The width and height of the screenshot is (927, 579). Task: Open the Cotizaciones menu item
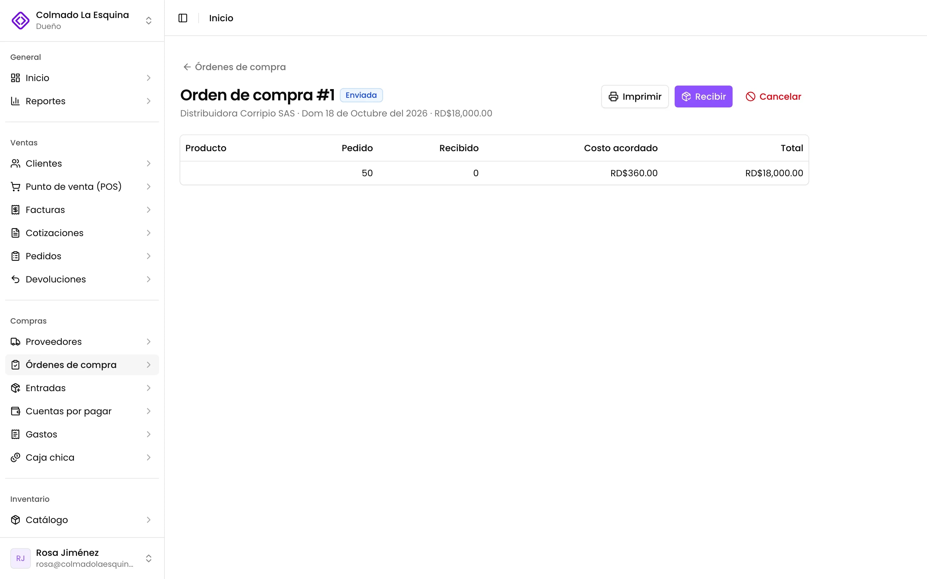pyautogui.click(x=82, y=233)
